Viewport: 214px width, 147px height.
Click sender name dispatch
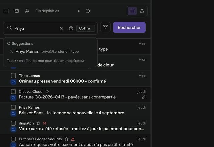click(x=26, y=123)
